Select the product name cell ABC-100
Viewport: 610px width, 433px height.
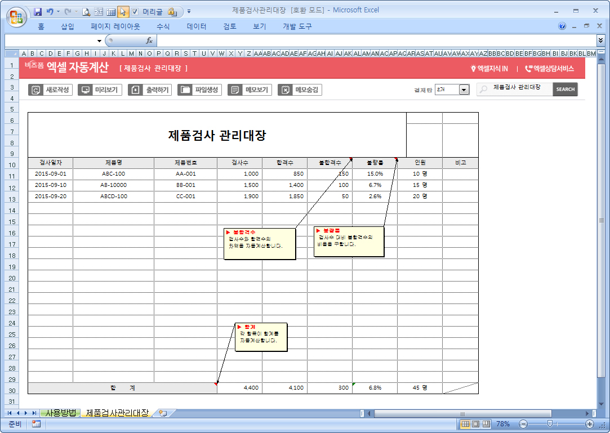pos(114,174)
